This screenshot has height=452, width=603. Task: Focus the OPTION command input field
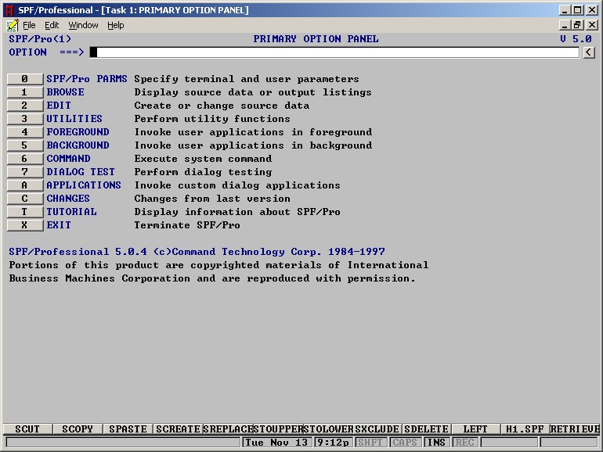[334, 52]
